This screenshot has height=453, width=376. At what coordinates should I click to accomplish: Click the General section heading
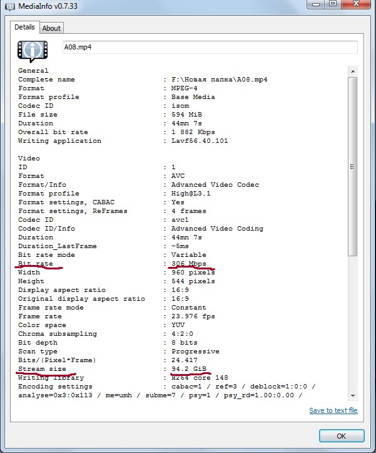pyautogui.click(x=33, y=71)
